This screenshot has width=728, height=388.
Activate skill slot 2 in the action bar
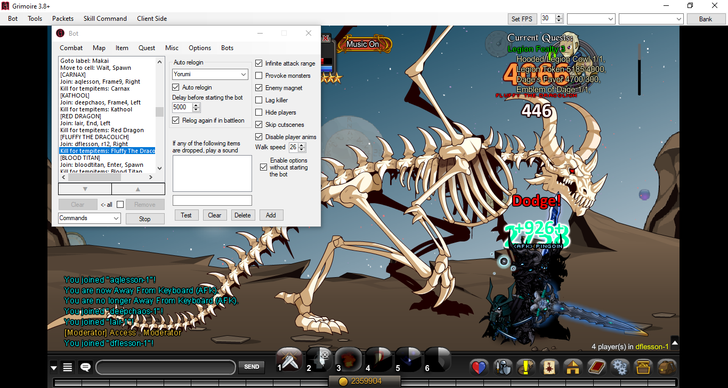[x=320, y=361]
